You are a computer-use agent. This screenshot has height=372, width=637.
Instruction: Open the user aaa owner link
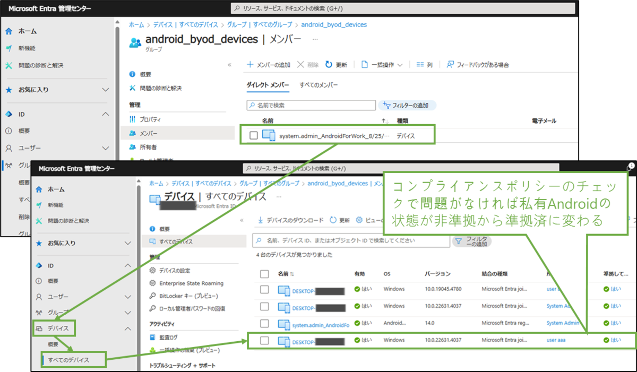[556, 340]
